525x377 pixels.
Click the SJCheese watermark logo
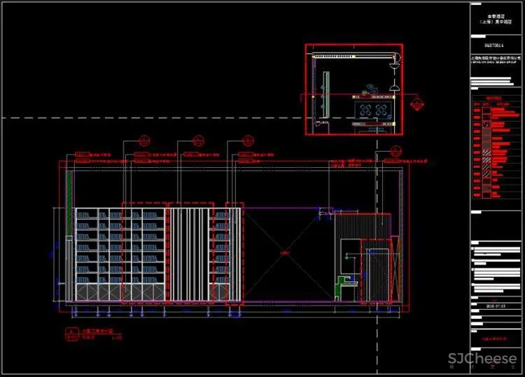tap(483, 360)
